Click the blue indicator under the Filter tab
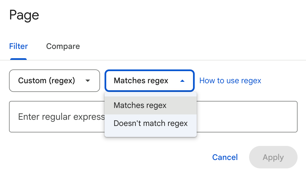Screen dimensions: 306x176 tap(18, 59)
